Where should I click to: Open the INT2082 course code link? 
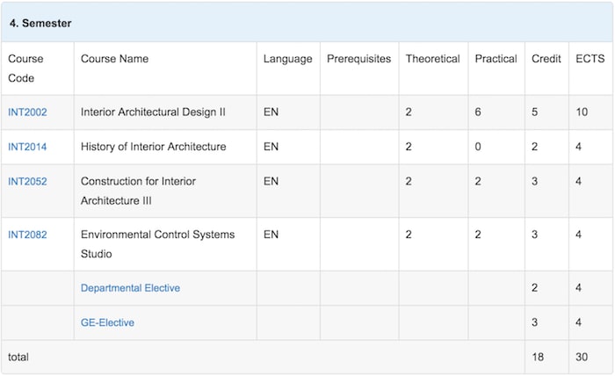tap(27, 235)
